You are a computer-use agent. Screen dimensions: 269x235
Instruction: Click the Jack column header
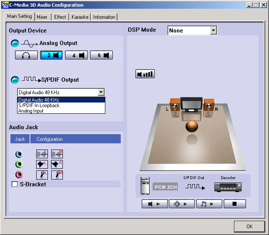[x=20, y=139]
